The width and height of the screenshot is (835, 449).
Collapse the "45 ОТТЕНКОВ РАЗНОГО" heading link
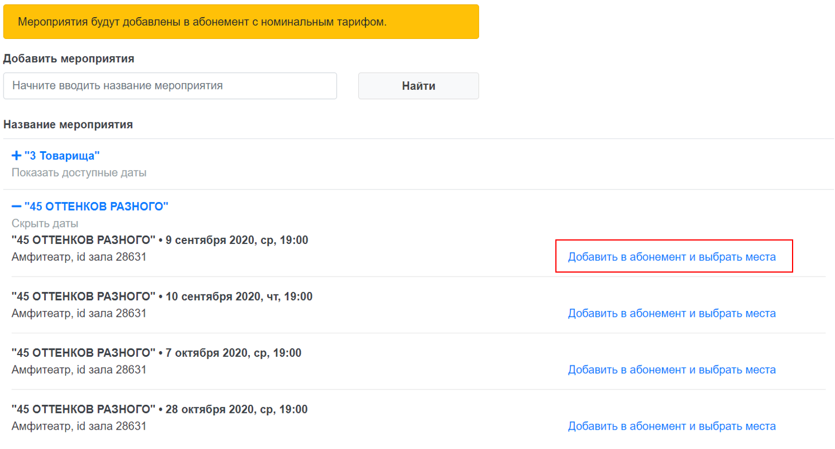[x=96, y=206]
